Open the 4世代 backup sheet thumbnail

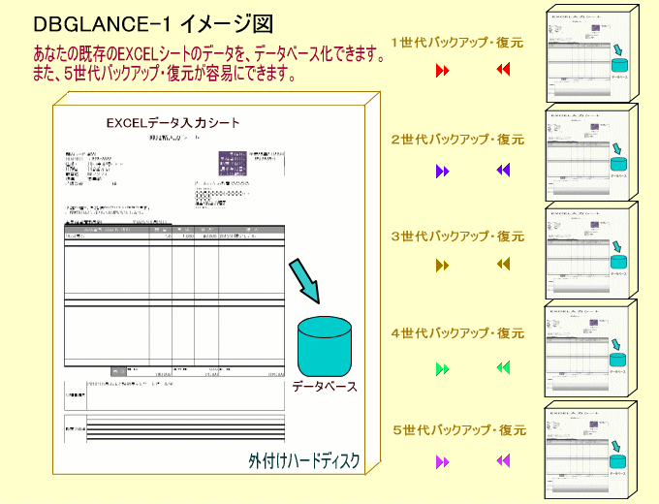click(588, 352)
